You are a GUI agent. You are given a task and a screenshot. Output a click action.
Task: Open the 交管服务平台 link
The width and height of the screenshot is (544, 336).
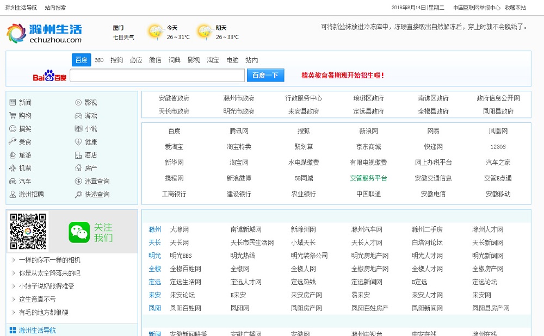point(368,178)
